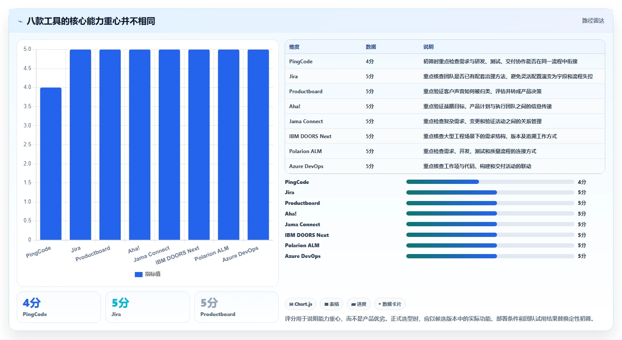
Task: Click the 4.5 tick on the y-axis
Action: click(x=27, y=68)
